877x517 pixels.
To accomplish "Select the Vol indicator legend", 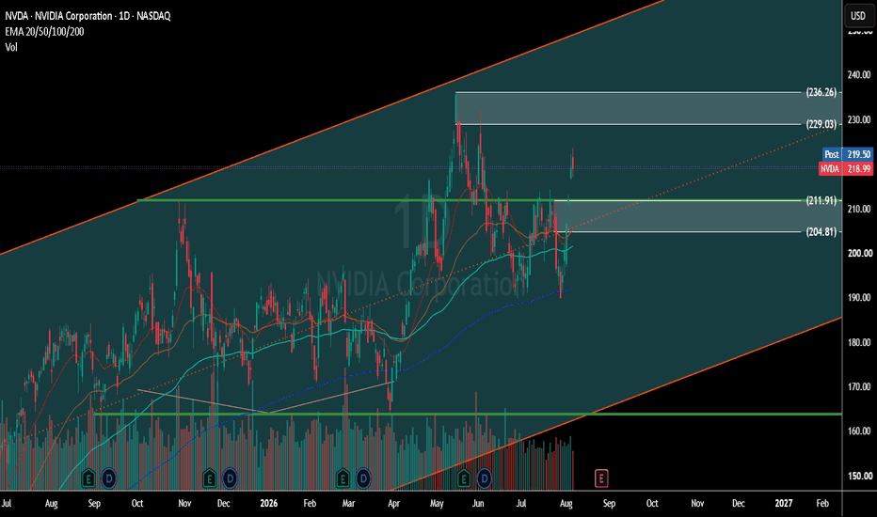I will pos(11,47).
